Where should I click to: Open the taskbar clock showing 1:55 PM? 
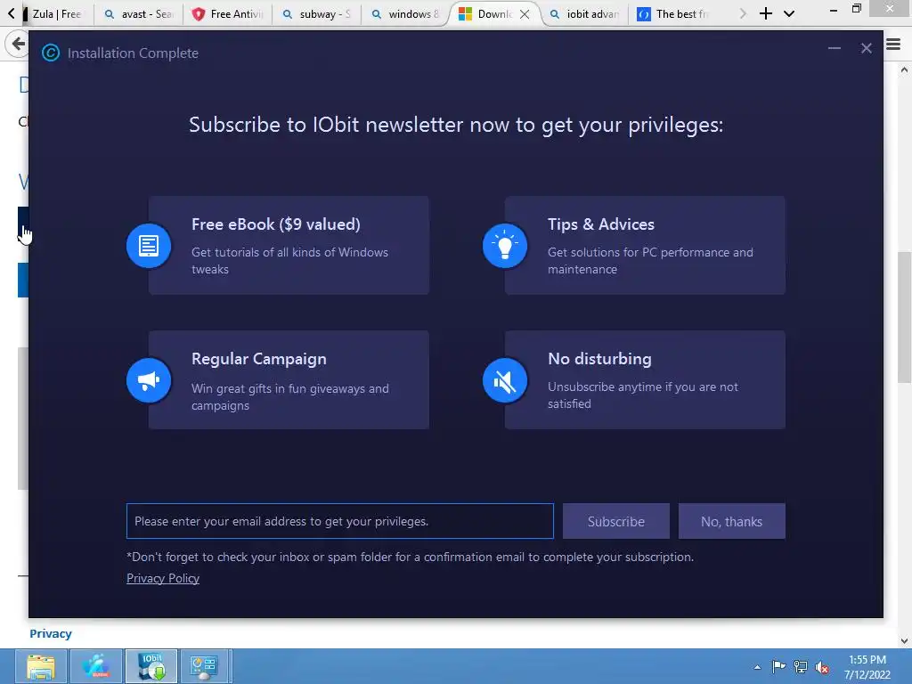click(867, 667)
